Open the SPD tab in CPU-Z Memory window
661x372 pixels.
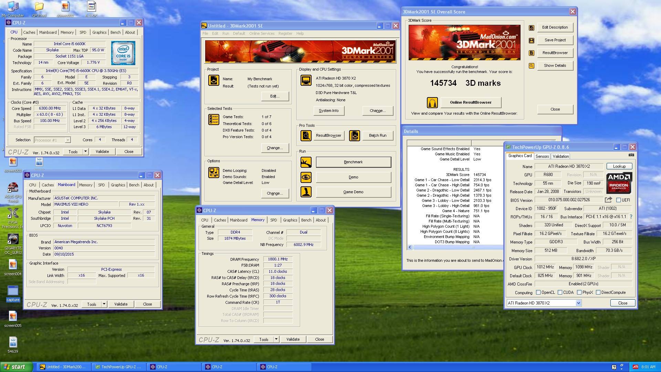[x=274, y=220]
